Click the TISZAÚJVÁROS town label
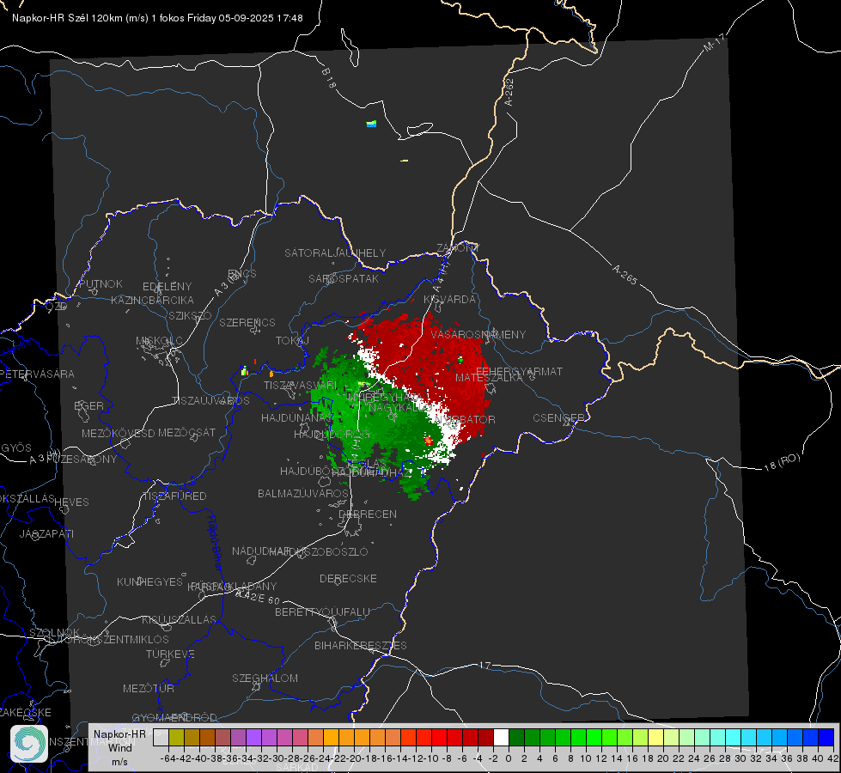The width and height of the screenshot is (841, 773). tap(210, 401)
